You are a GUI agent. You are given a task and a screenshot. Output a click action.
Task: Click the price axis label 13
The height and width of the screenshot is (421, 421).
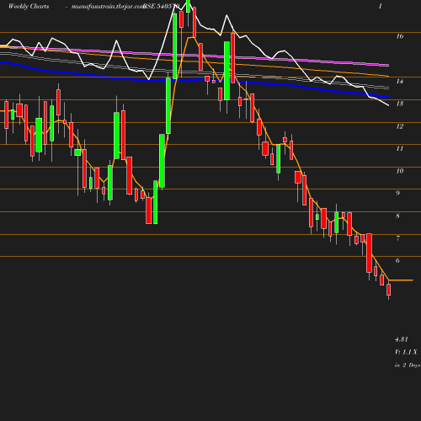click(x=400, y=104)
